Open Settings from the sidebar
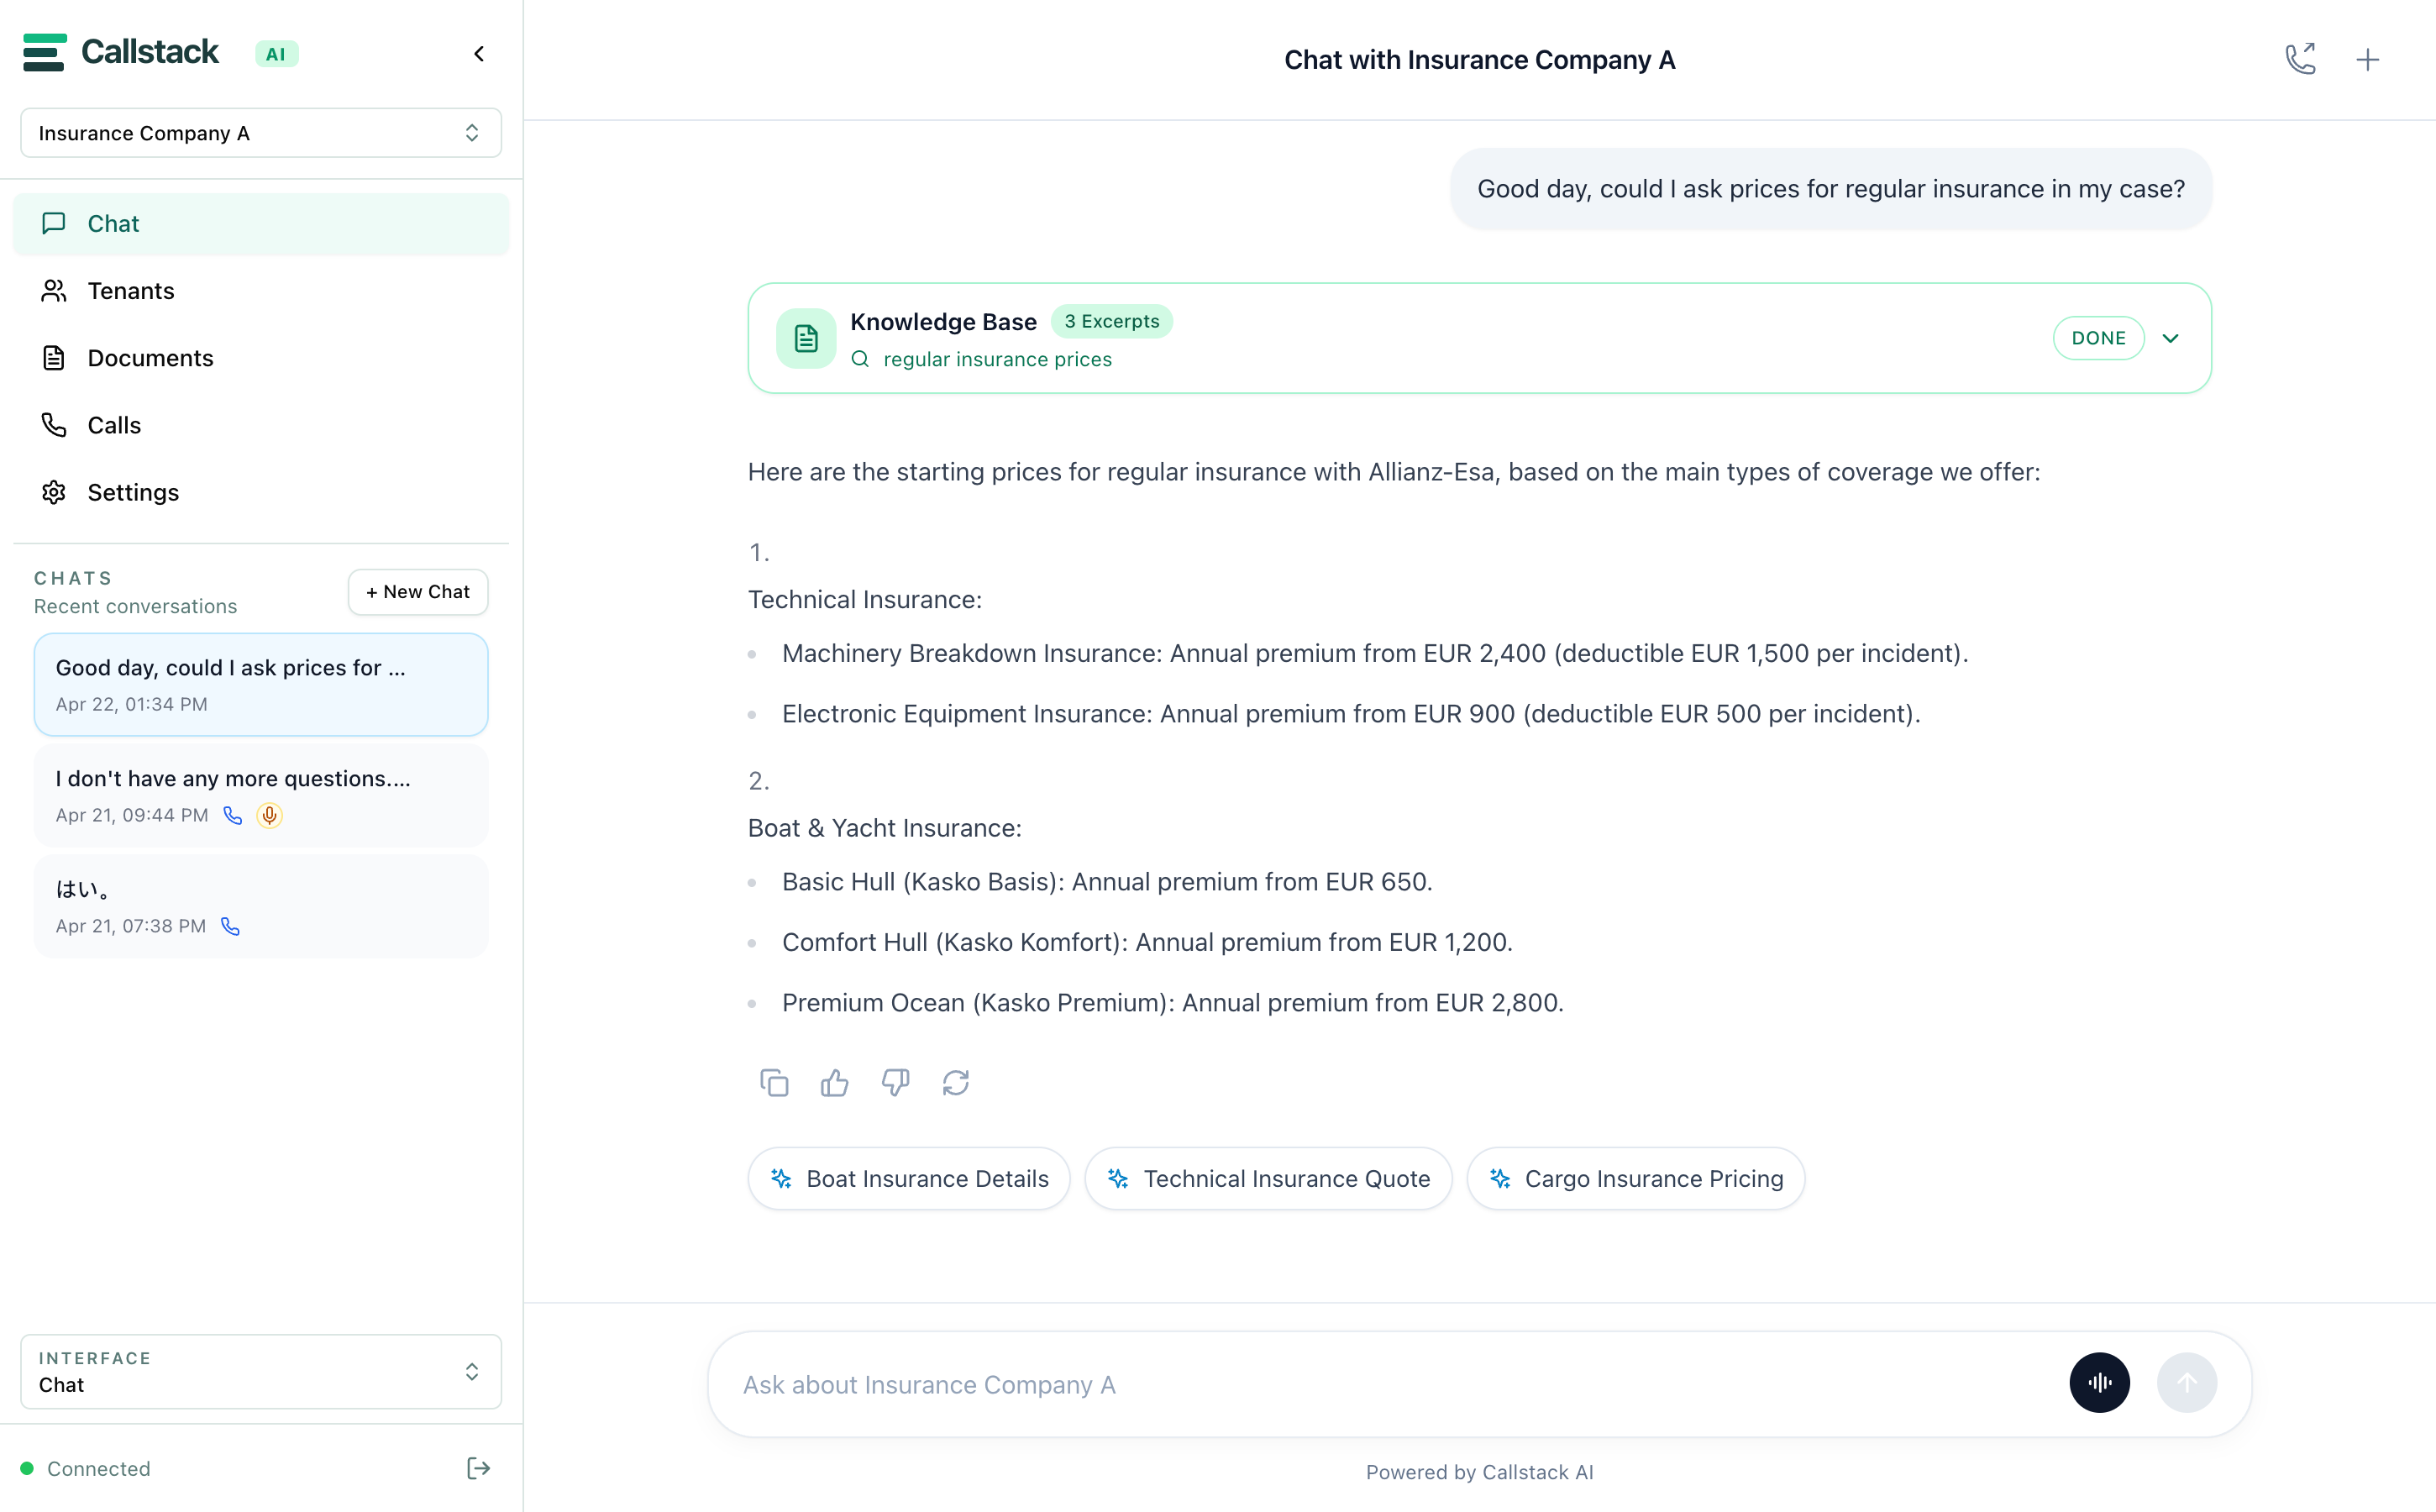Screen dimensions: 2436x1512 click(133, 492)
